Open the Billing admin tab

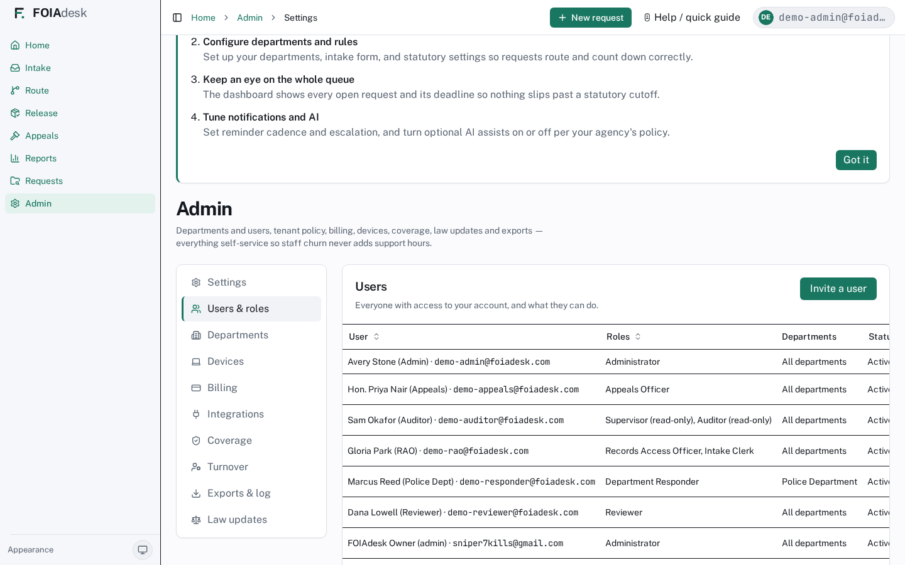tap(251, 388)
